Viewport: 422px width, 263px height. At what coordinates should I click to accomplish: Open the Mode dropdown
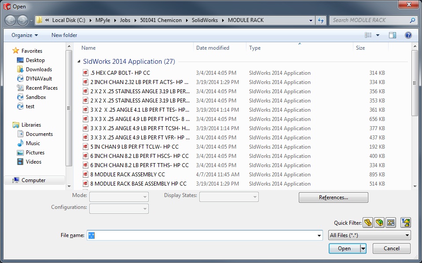(x=119, y=197)
